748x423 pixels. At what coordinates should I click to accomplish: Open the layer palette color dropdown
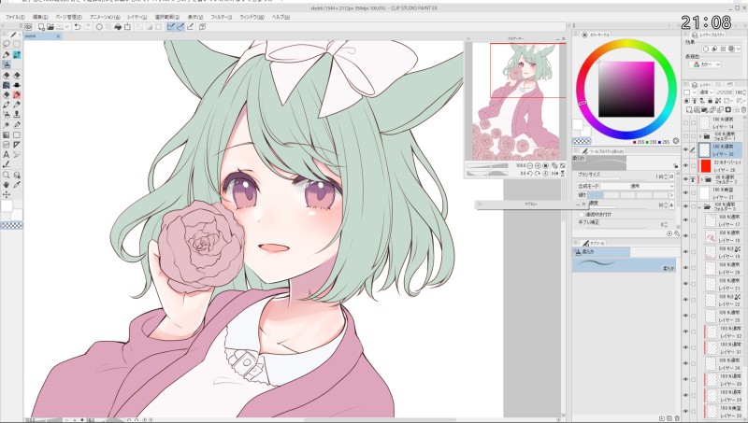click(690, 92)
